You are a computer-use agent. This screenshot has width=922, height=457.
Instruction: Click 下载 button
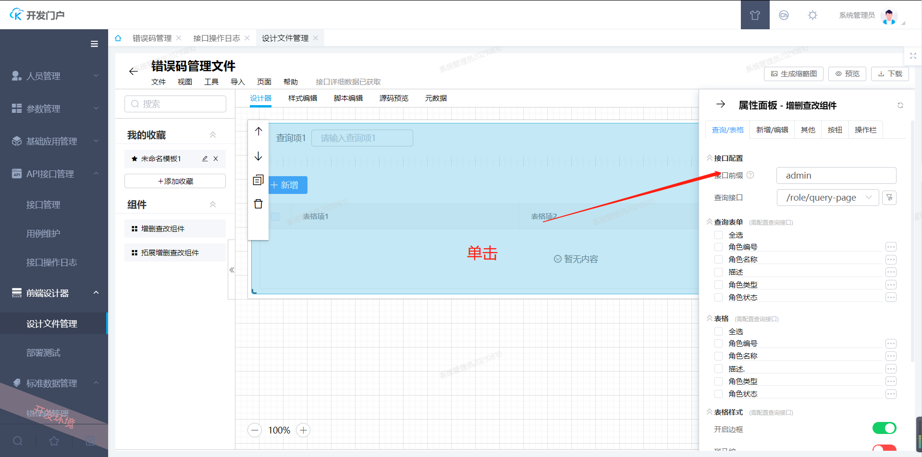point(890,74)
